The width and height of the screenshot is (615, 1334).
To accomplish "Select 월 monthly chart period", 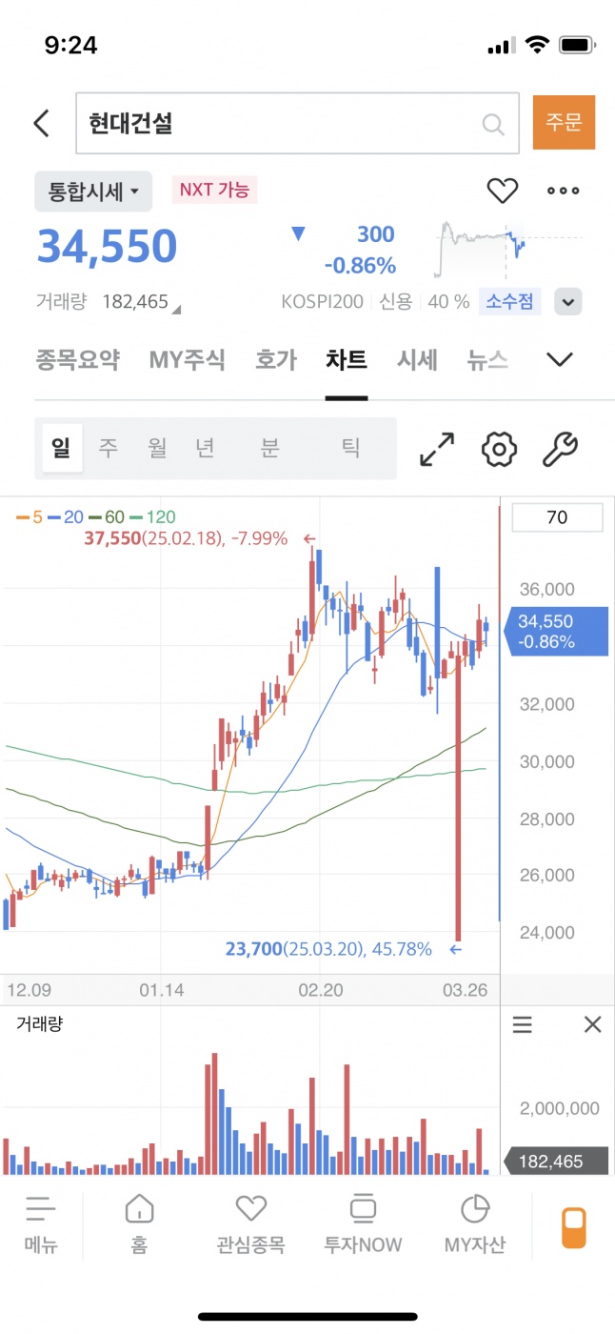I will (x=157, y=448).
